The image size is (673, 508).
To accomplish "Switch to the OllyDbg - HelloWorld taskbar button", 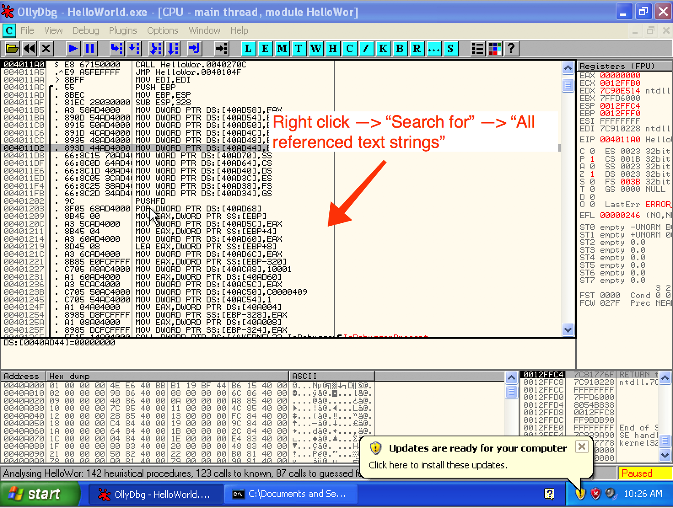I will coord(156,494).
